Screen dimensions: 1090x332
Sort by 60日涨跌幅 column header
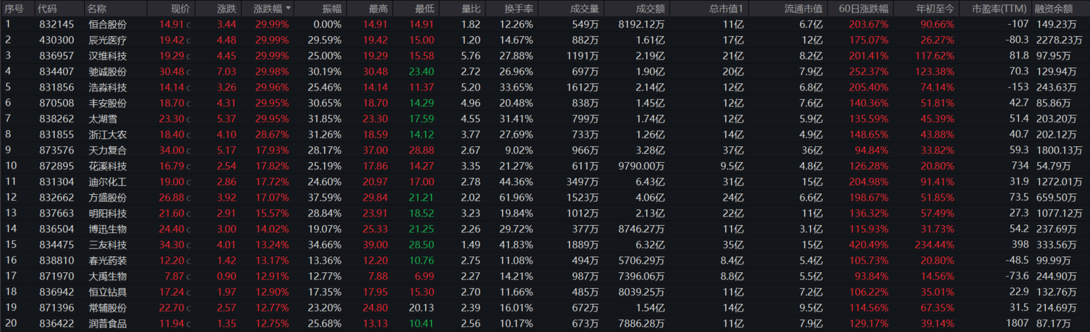tap(863, 9)
